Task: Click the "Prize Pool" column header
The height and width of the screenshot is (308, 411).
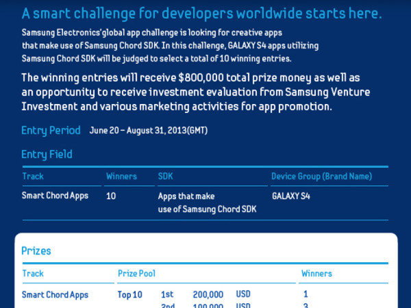Action: click(x=136, y=274)
